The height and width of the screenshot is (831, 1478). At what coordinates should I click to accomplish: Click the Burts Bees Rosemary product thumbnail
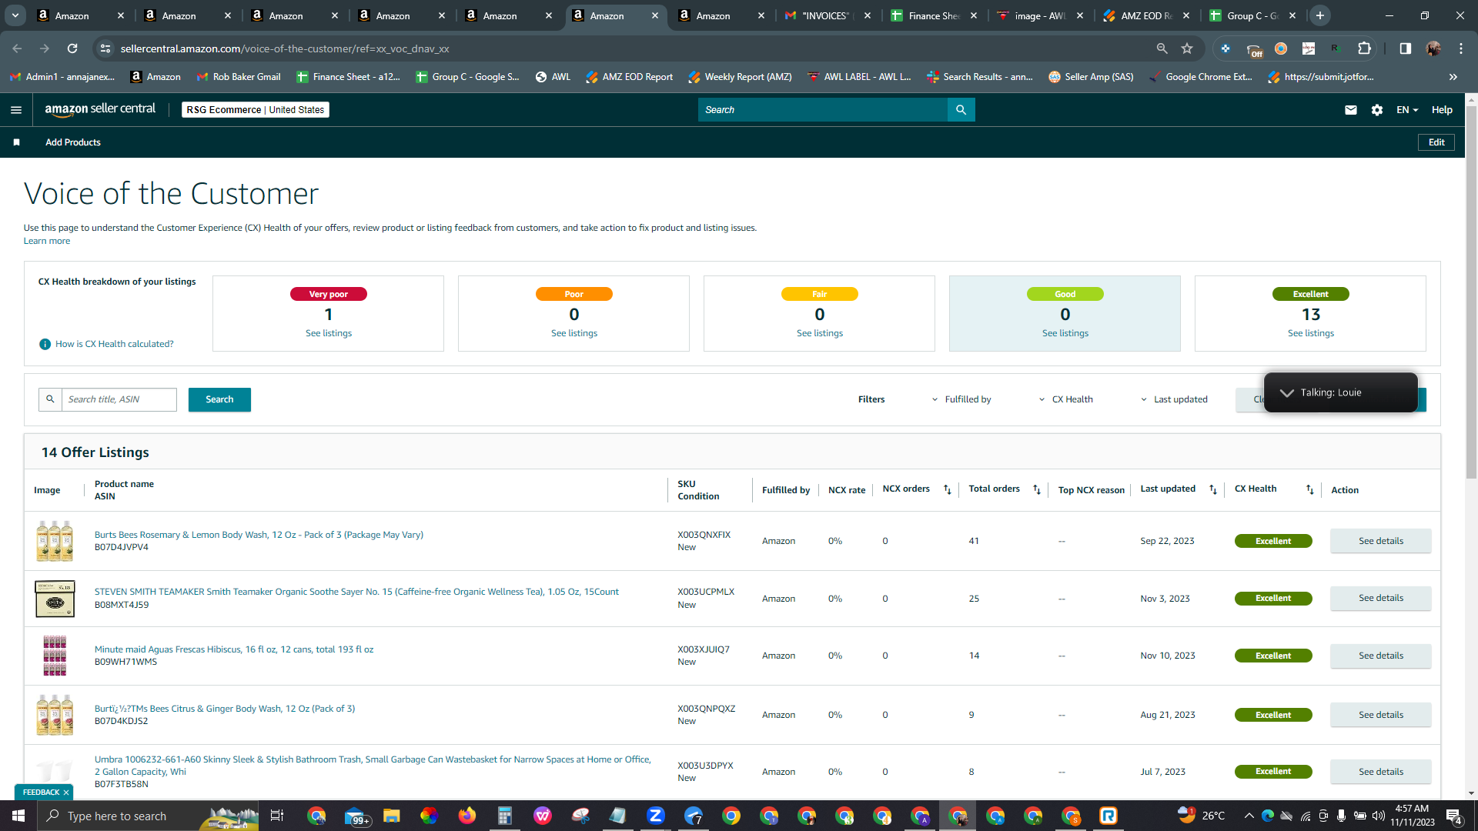tap(55, 541)
